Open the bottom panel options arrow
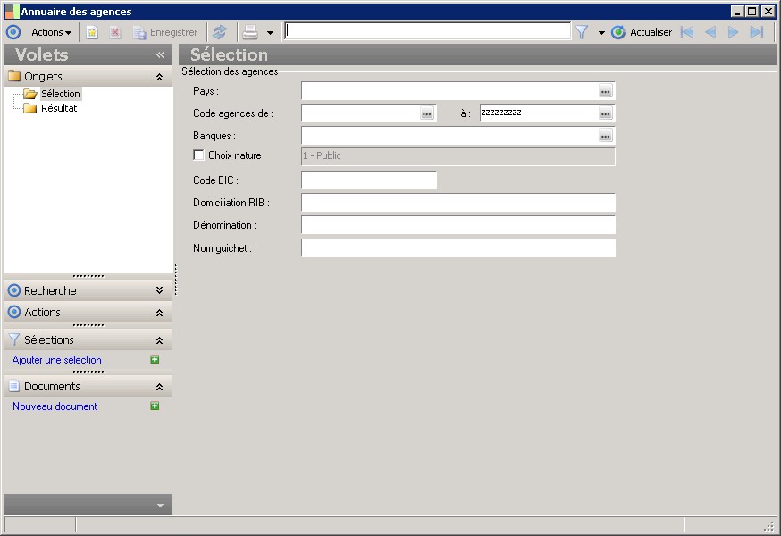 (x=160, y=505)
